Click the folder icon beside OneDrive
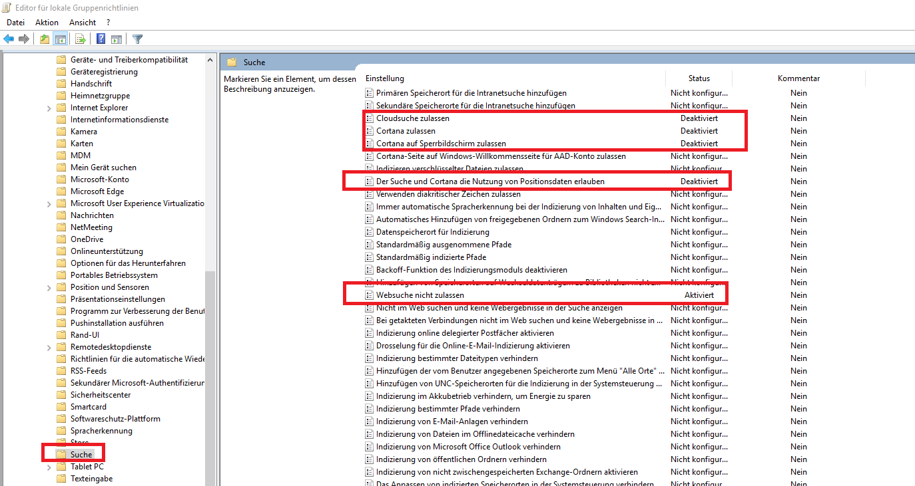915x486 pixels. (61, 239)
